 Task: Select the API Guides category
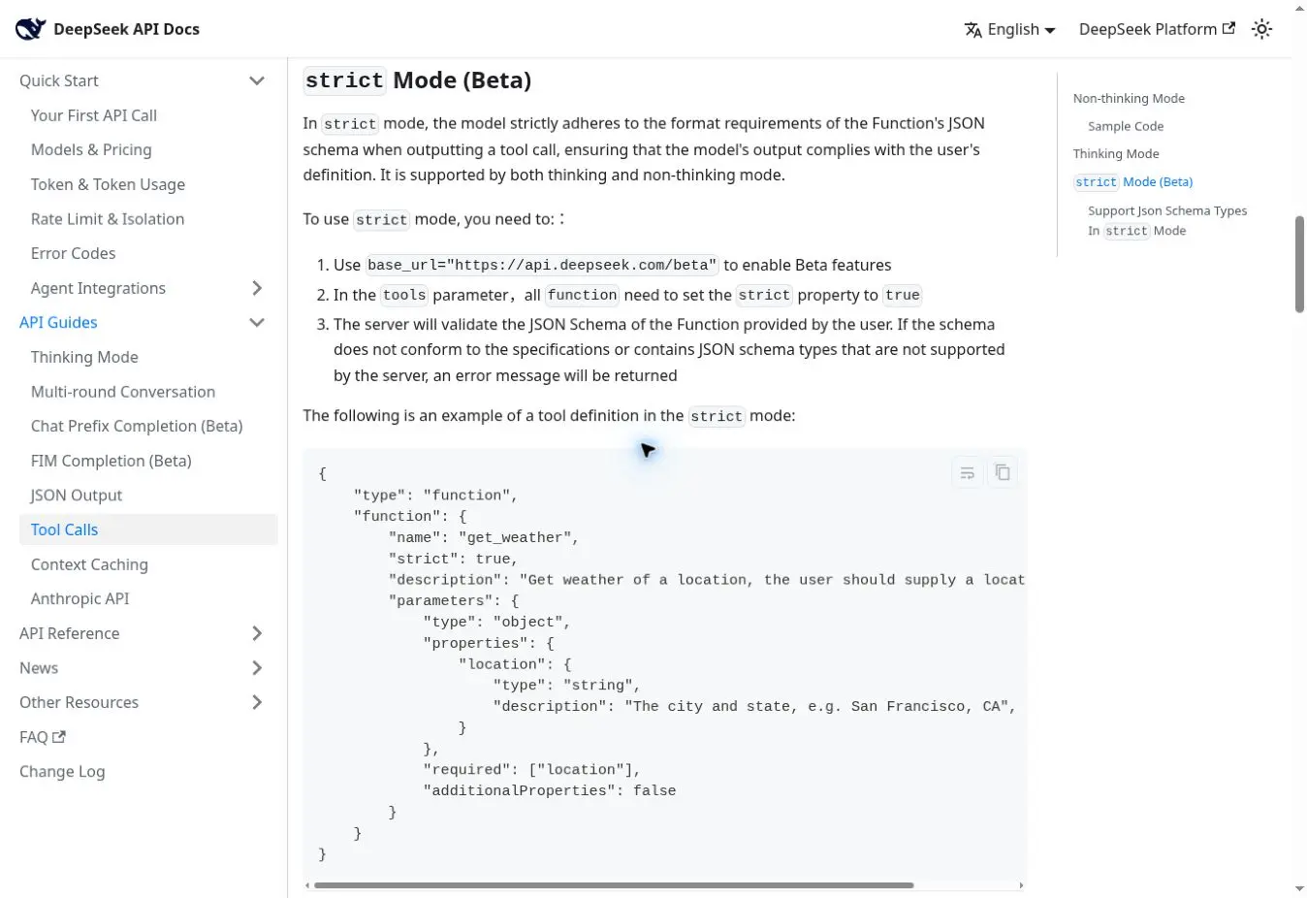coord(58,322)
